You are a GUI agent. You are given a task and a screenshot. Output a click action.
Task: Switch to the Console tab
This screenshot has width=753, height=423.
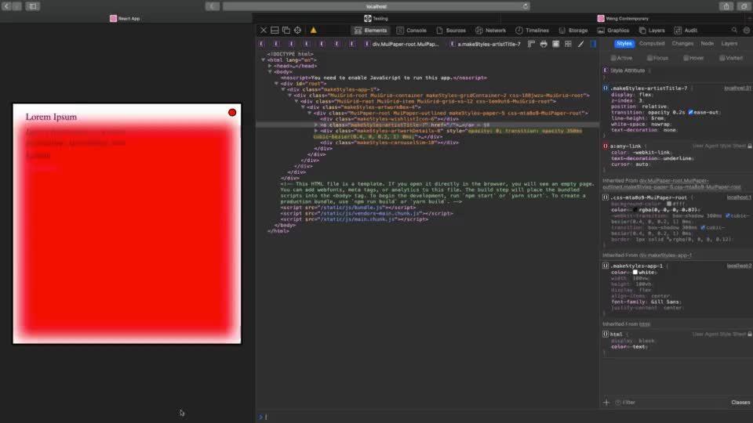[412, 31]
